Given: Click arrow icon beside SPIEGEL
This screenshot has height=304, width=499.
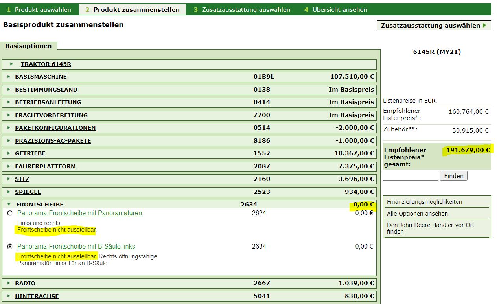Looking at the screenshot, I should coord(9,192).
